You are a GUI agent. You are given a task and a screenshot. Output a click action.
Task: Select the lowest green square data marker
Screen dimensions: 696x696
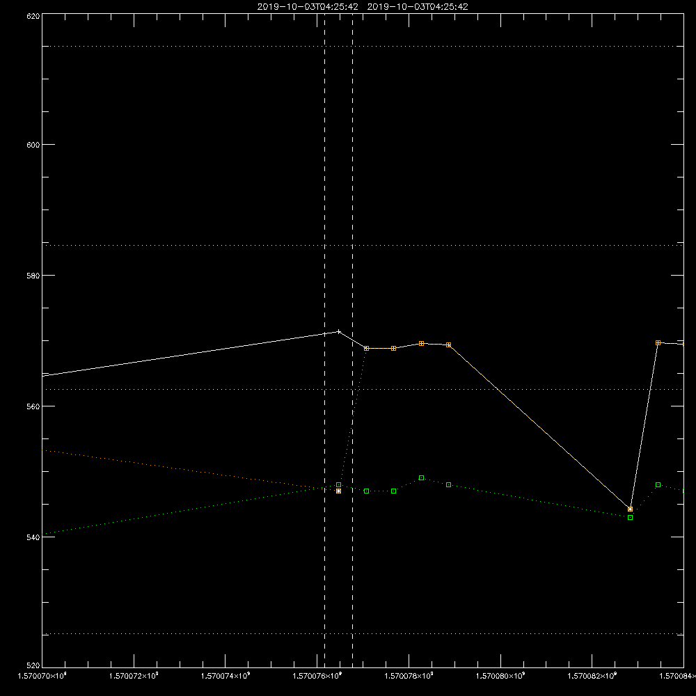(631, 518)
